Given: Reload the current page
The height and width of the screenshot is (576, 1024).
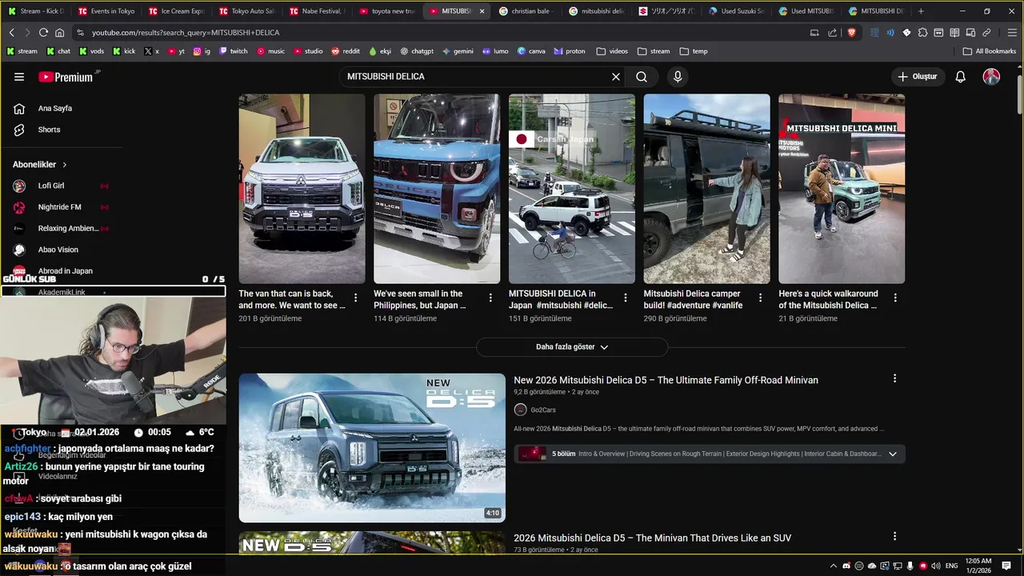Looking at the screenshot, I should pos(43,33).
